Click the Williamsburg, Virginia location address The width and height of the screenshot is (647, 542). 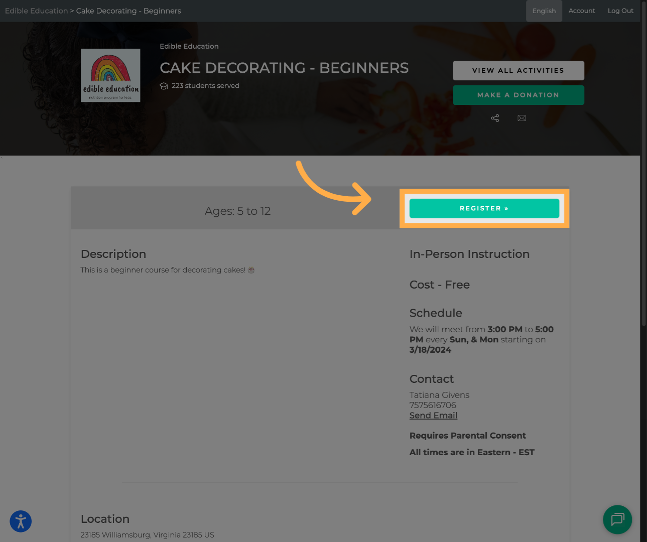(147, 535)
